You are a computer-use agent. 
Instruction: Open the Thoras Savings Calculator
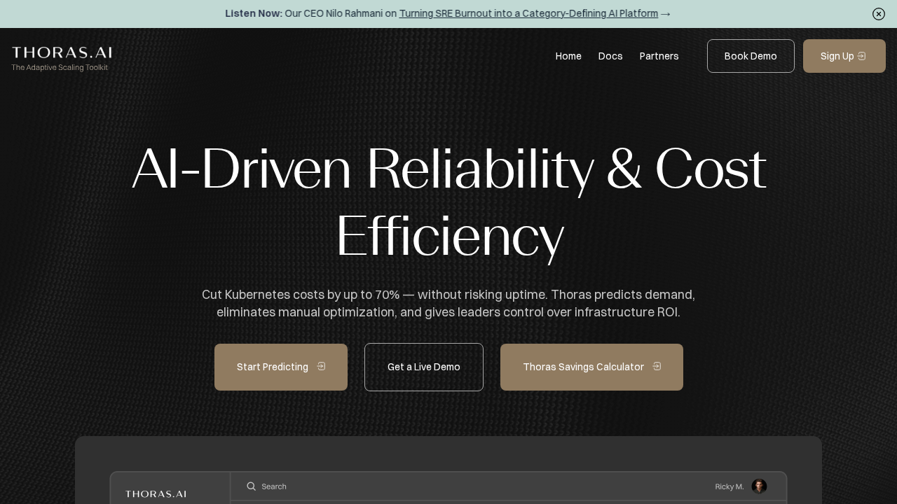(583, 367)
